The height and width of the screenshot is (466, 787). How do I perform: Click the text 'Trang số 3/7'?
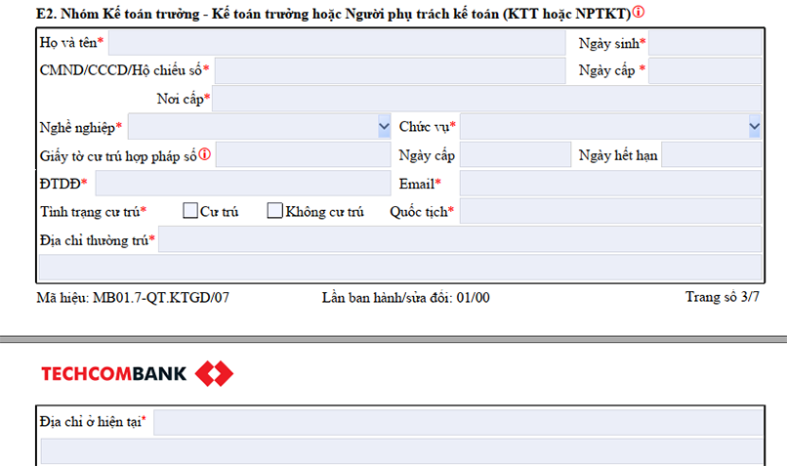click(x=723, y=297)
